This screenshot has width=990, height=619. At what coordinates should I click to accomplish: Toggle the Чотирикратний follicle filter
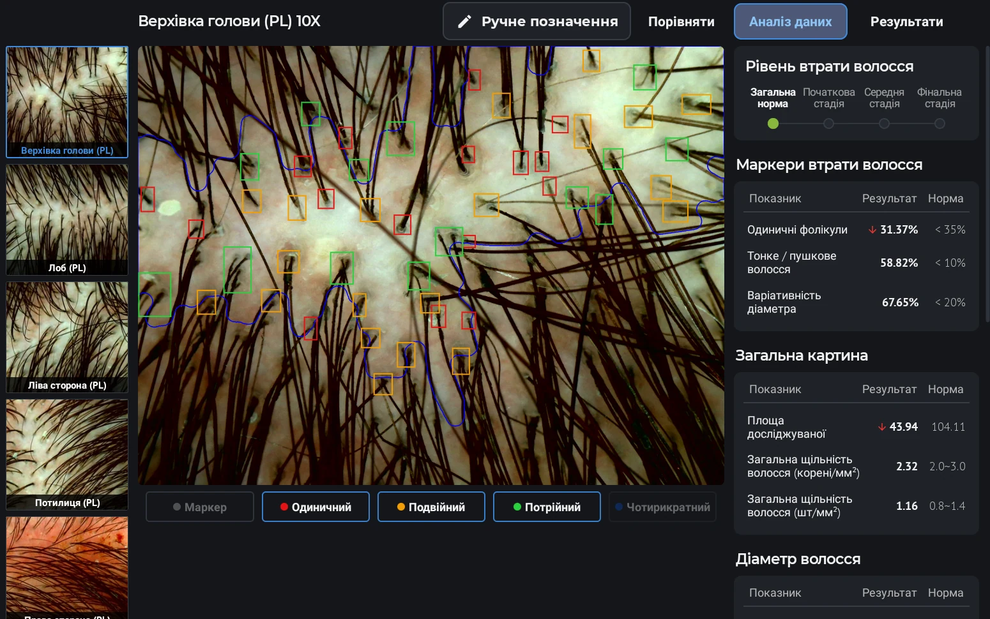pyautogui.click(x=662, y=507)
